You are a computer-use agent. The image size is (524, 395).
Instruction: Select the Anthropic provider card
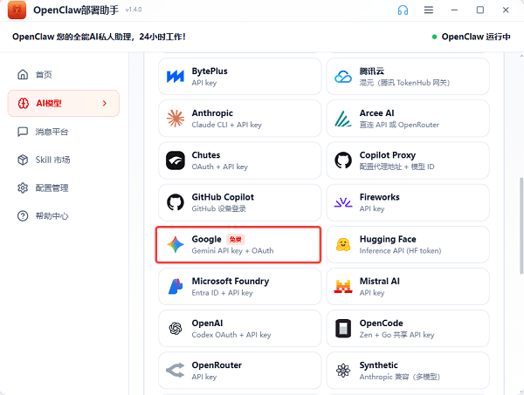click(x=240, y=119)
